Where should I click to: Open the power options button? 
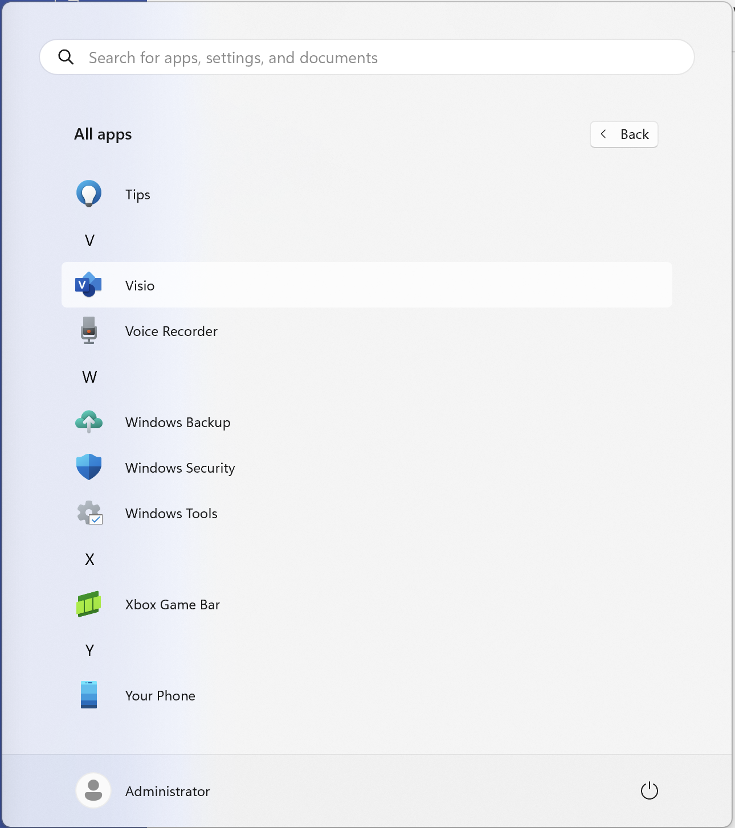[650, 790]
